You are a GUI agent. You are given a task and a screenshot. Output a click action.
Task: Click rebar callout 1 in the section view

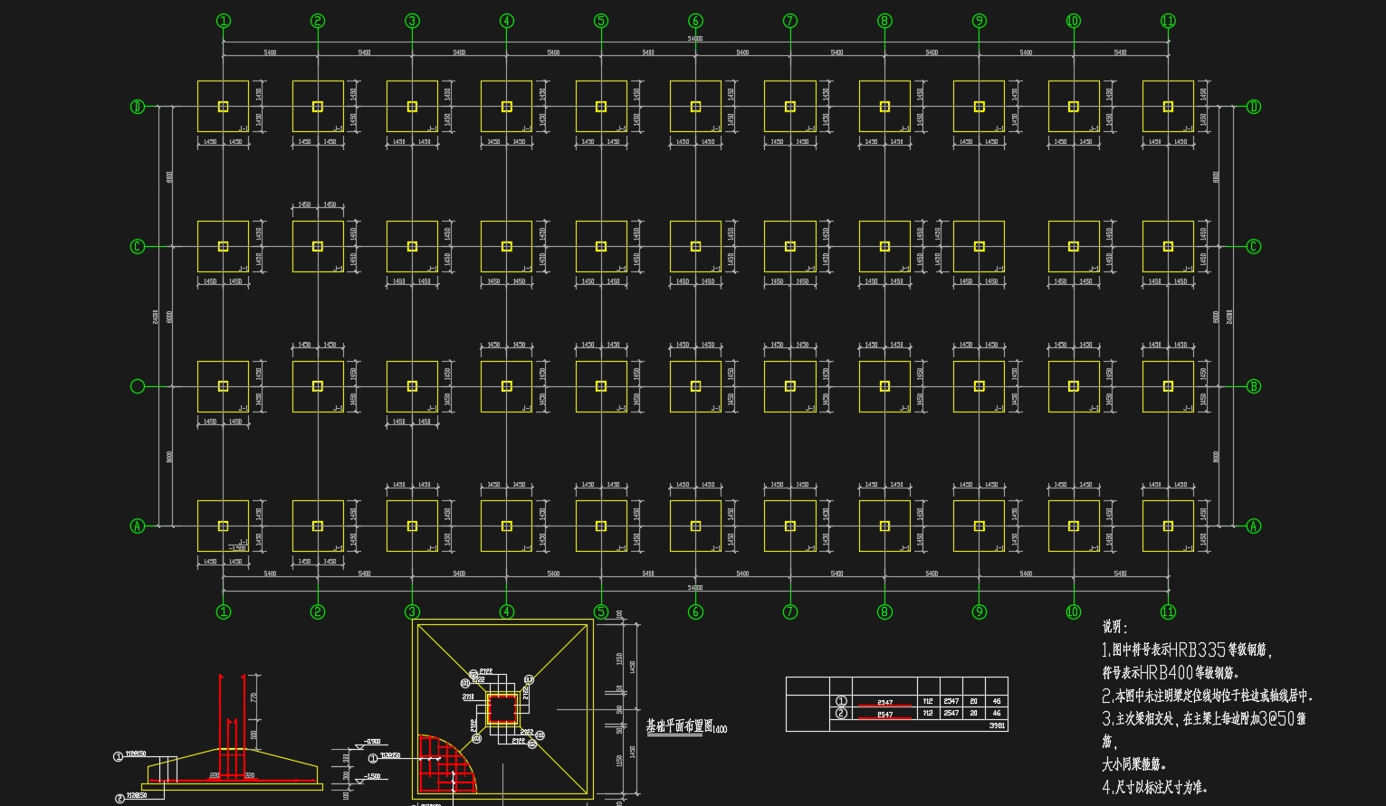118,756
